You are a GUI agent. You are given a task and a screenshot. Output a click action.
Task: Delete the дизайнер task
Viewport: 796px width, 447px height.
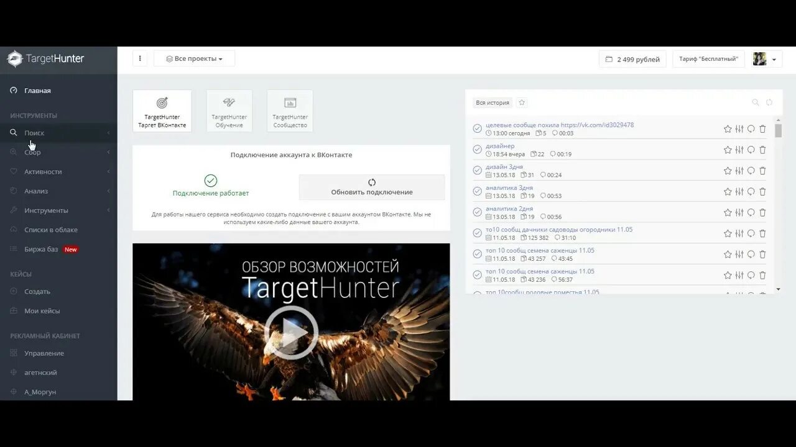762,150
